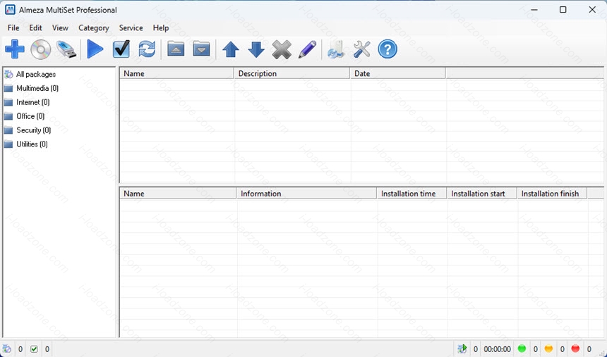Screen dimensions: 607x357
Task: Click the blue plus new package icon
Action: point(15,49)
